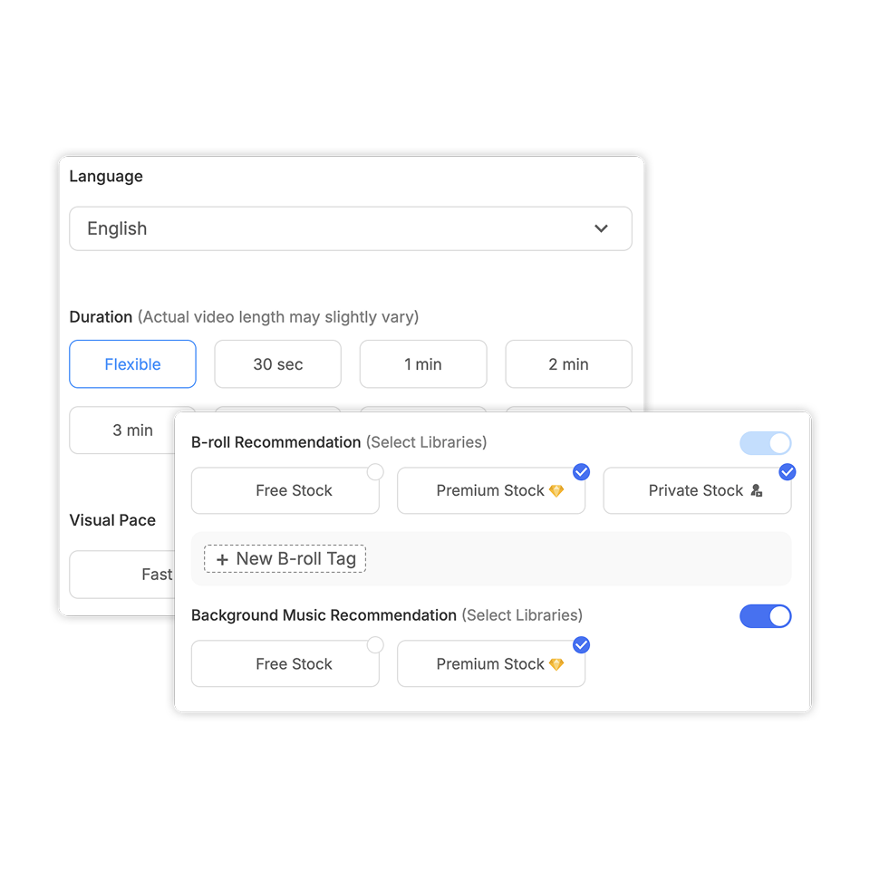Click the checkmark icon on Premium Stock B-roll
This screenshot has width=870, height=870.
pyautogui.click(x=581, y=471)
